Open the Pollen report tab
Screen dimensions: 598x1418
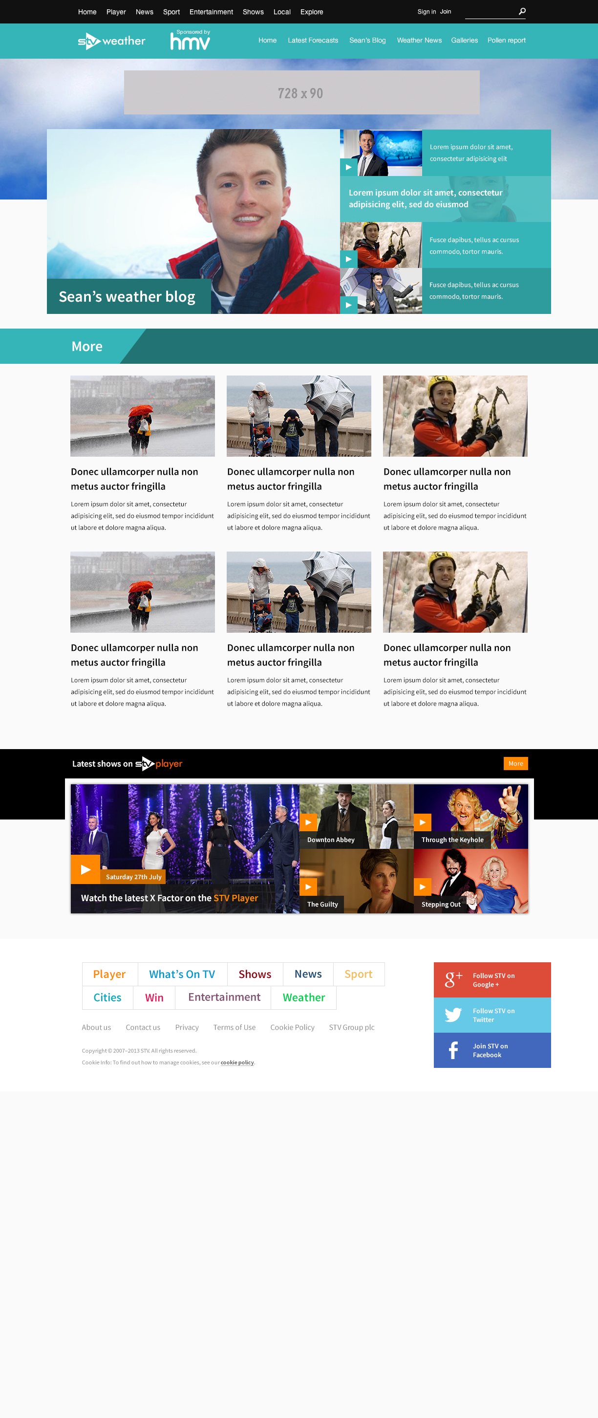coord(506,40)
